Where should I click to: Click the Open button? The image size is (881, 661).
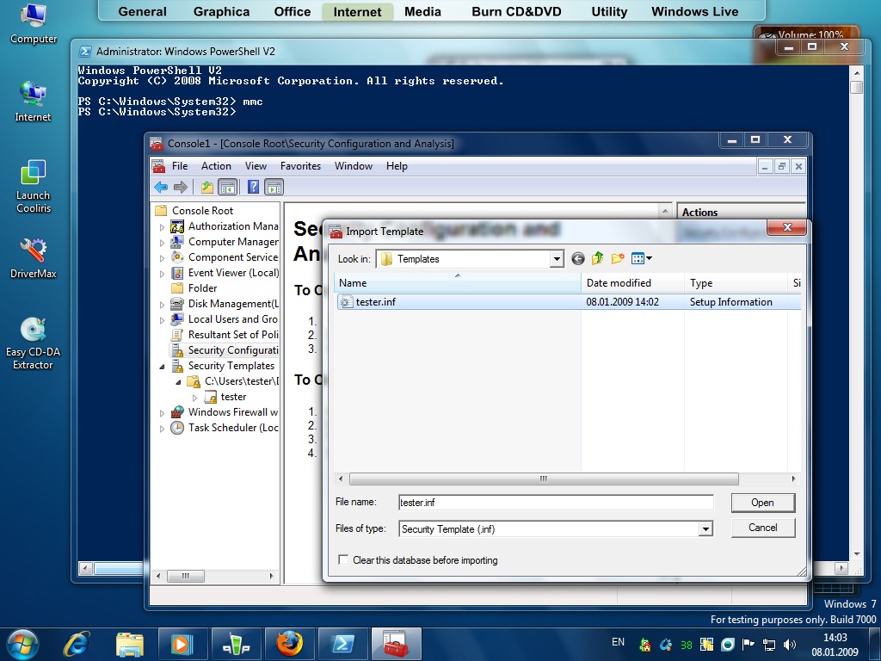click(x=763, y=503)
